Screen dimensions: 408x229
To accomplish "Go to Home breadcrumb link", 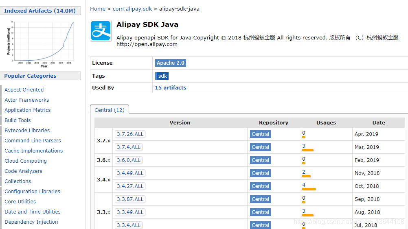I will (x=98, y=9).
